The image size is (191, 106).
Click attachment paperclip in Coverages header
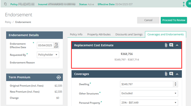coord(166,74)
